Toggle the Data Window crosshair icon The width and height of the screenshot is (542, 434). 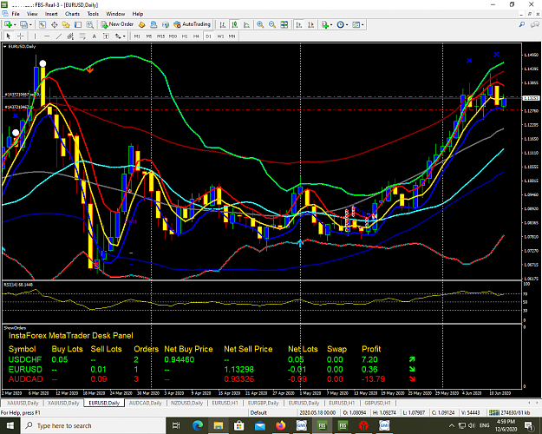(55, 24)
